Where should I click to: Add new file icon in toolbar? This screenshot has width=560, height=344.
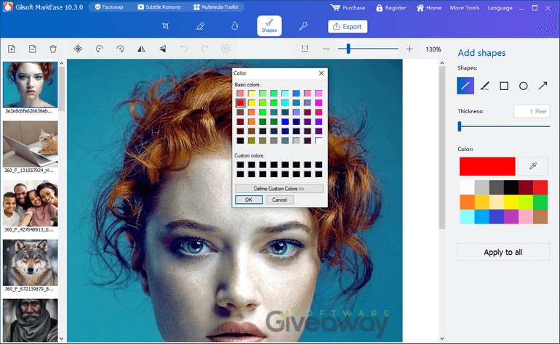(12, 49)
